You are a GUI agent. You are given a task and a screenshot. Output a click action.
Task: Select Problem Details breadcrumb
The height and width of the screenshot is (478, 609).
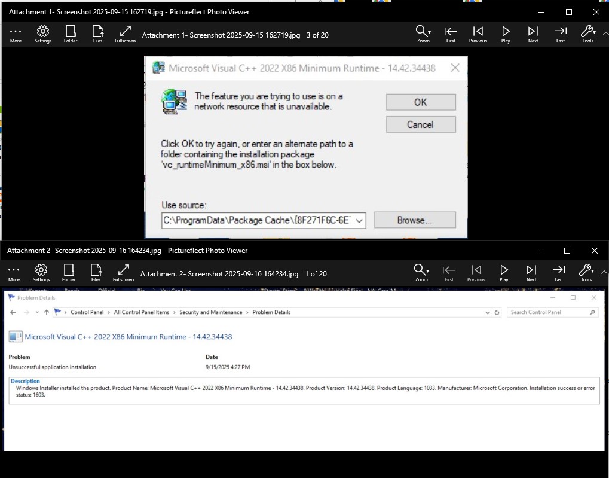pyautogui.click(x=271, y=312)
